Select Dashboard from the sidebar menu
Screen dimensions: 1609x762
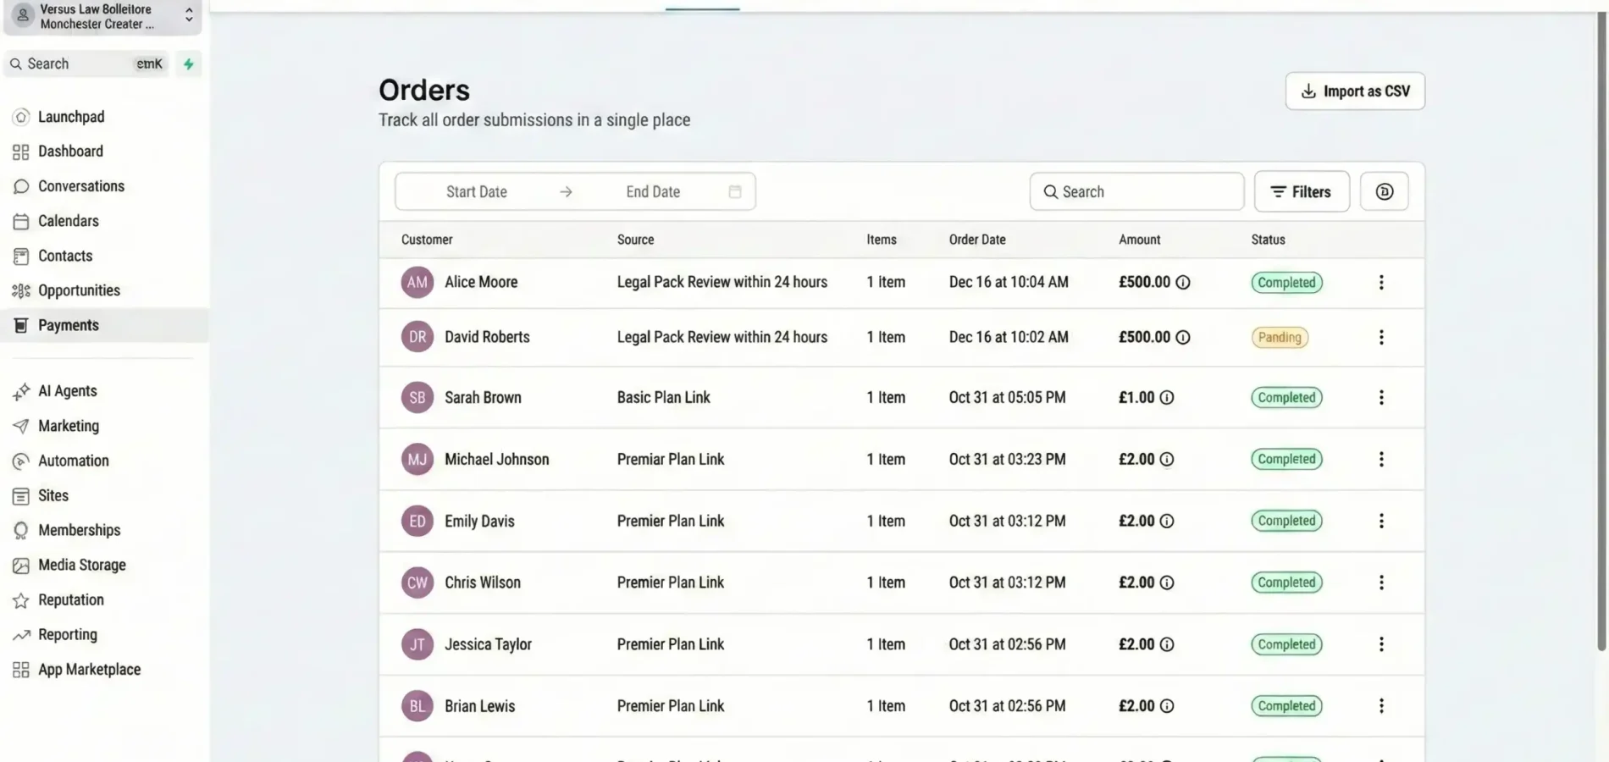(x=69, y=151)
